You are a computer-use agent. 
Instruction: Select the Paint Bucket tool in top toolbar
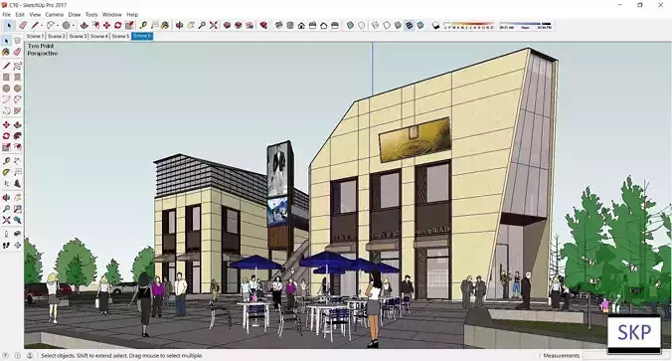(x=165, y=25)
